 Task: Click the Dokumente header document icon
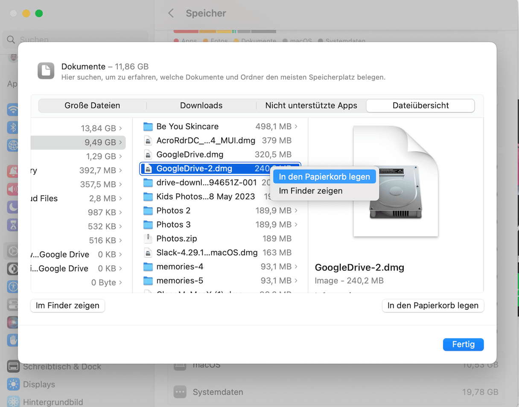click(x=46, y=71)
